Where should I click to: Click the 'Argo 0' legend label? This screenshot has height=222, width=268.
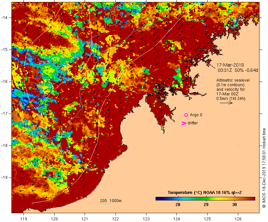(x=196, y=115)
